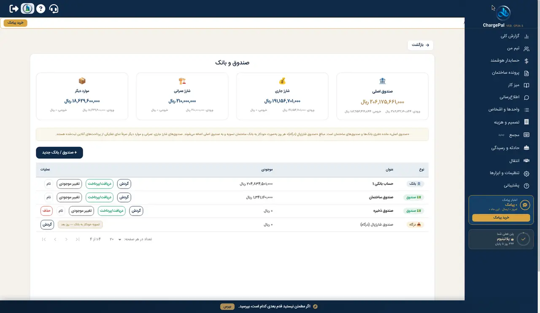Click the ChargePal logo in the sidebar
Screen dimensions: 540x313
tap(502, 13)
